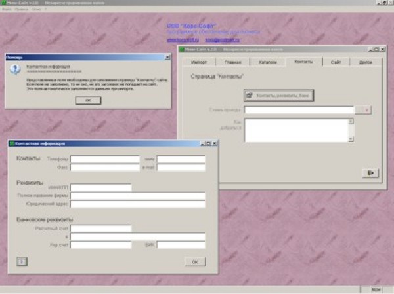Click the Корс-Софт email address link
Viewport: 394px width, 294px height.
pos(223,40)
